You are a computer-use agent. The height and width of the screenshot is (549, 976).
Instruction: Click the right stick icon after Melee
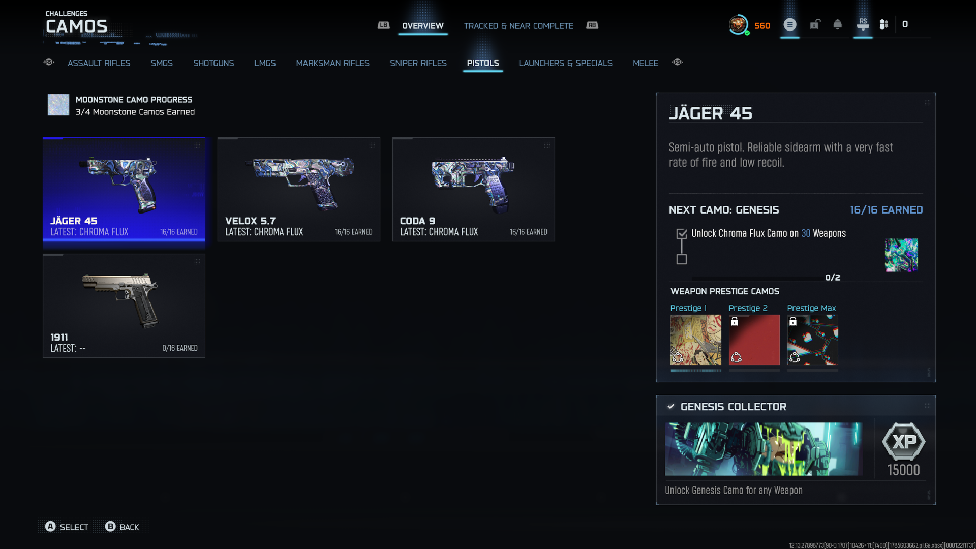coord(677,62)
